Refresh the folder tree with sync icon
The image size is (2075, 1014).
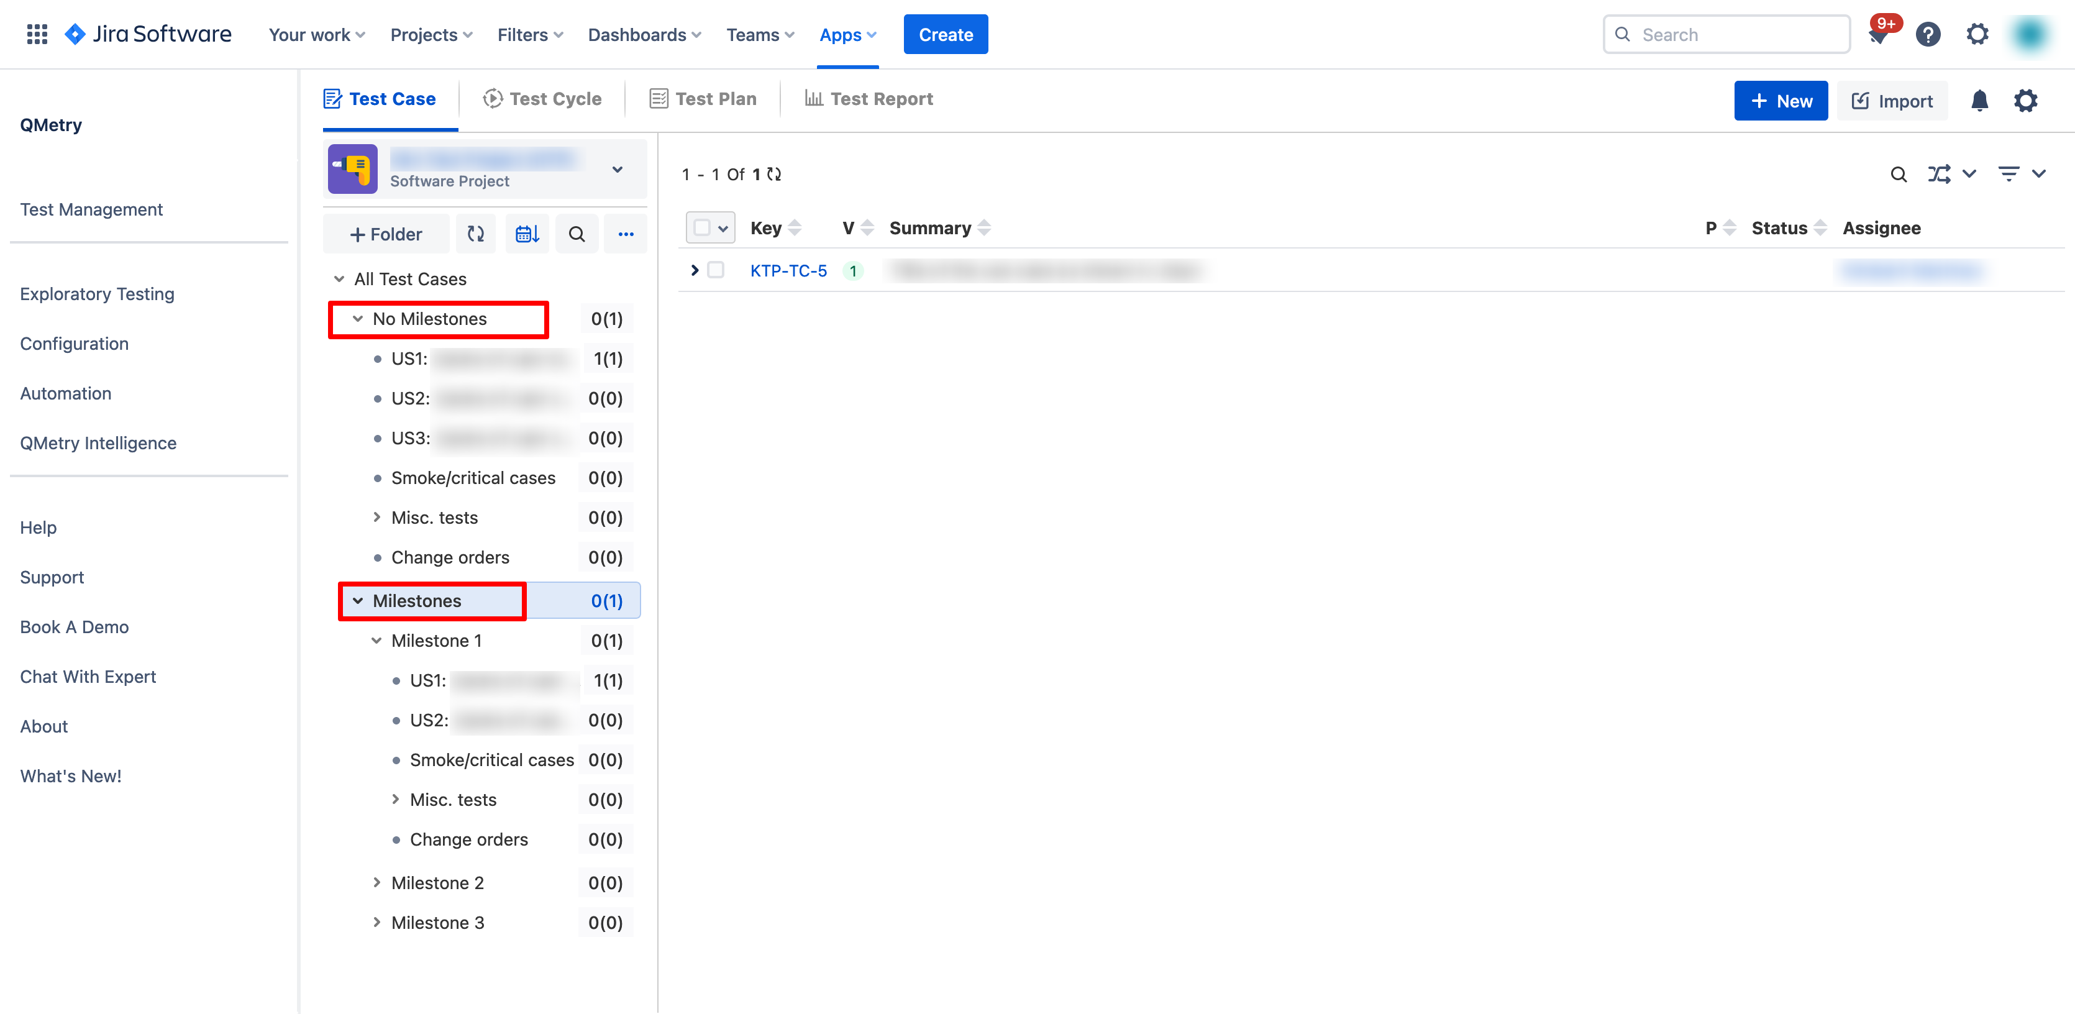click(x=475, y=234)
